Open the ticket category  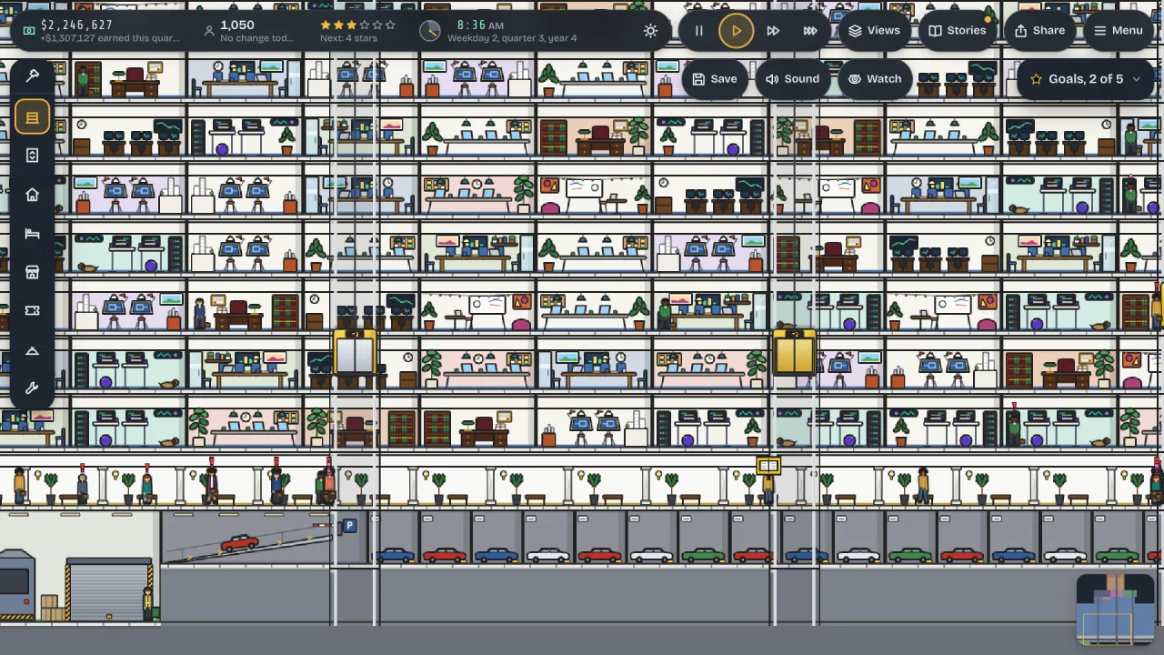point(32,310)
